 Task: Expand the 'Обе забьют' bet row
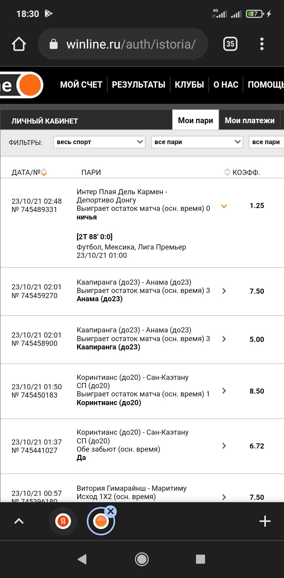click(224, 446)
